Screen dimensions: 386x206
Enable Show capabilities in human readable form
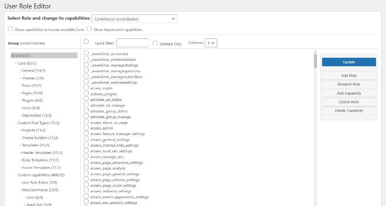10,29
